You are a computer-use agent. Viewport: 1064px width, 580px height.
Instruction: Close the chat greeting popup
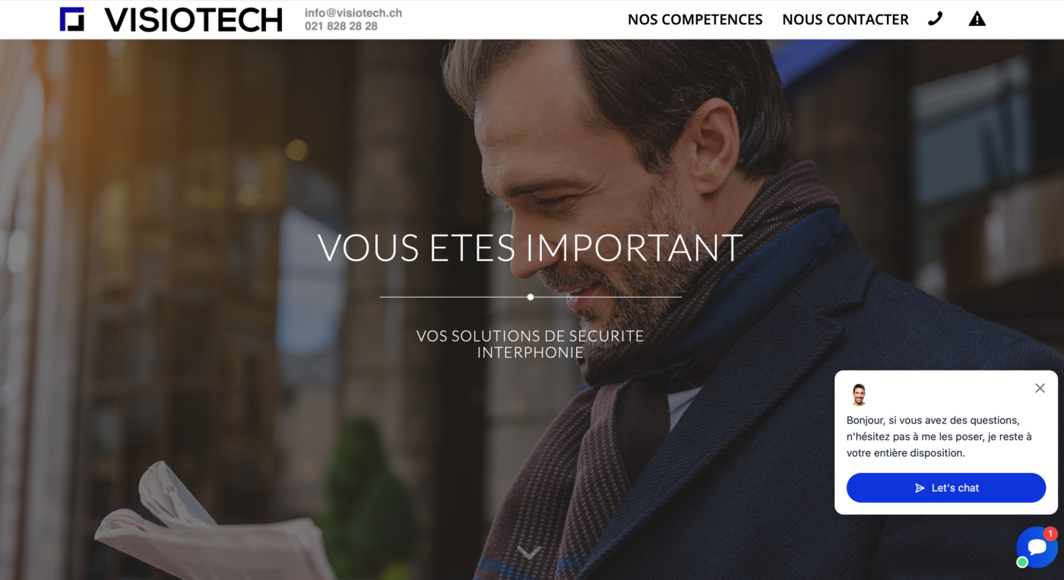(1040, 388)
